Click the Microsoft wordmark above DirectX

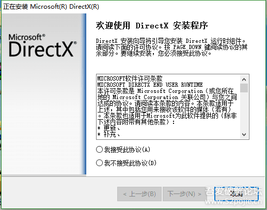coord(27,37)
